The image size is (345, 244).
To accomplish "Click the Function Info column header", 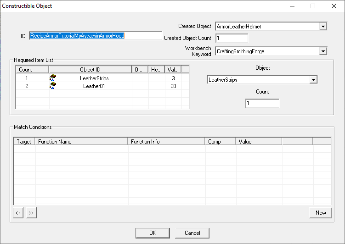I will tap(166, 141).
